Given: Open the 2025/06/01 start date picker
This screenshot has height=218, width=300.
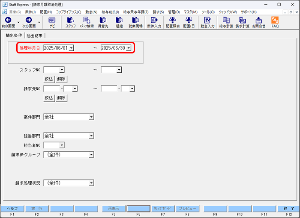Looking at the screenshot, I should (71, 48).
